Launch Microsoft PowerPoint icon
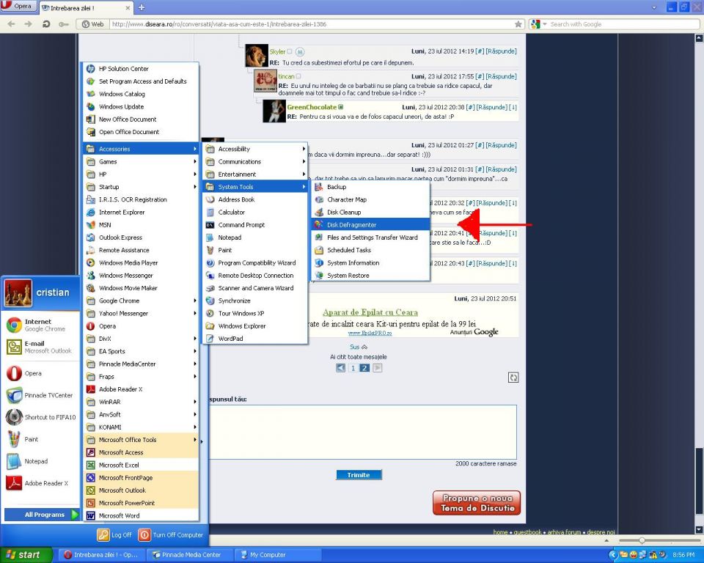This screenshot has height=563, width=704. click(91, 503)
